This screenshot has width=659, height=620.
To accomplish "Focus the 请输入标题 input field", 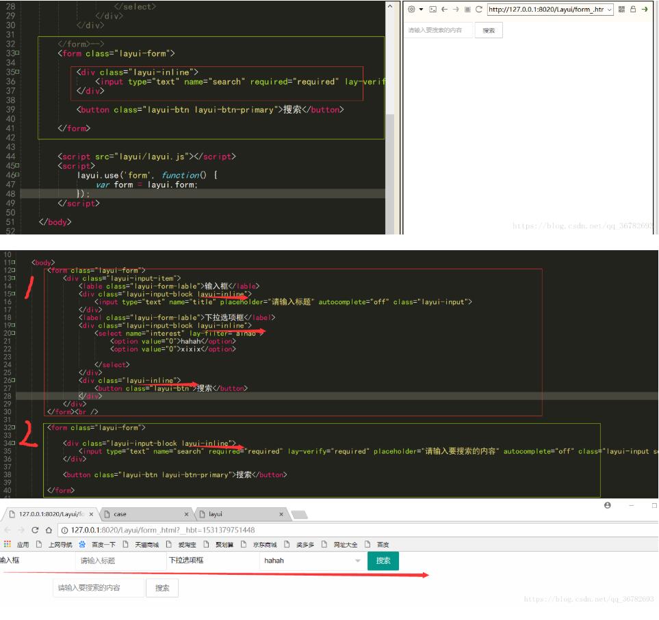I will coord(120,561).
